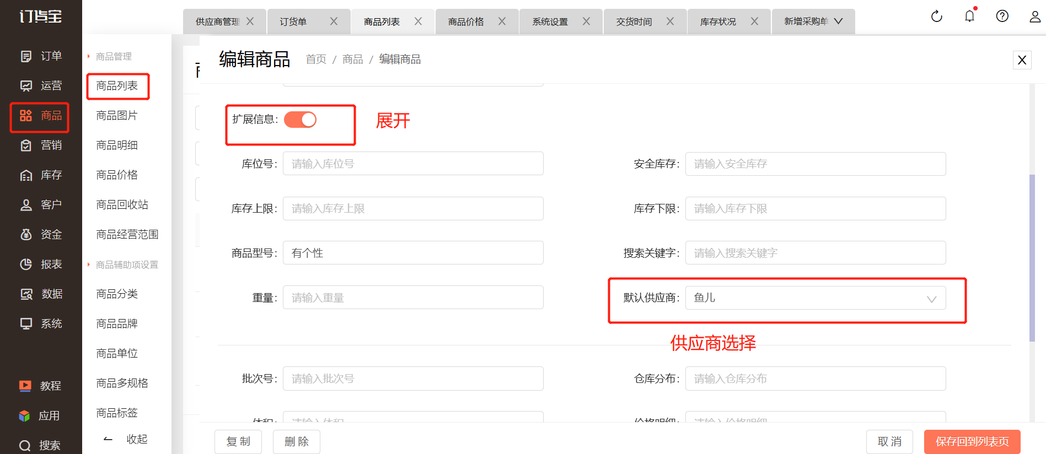The height and width of the screenshot is (454, 1046).
Task: Open 商品明细 in the submenu
Action: click(x=117, y=145)
